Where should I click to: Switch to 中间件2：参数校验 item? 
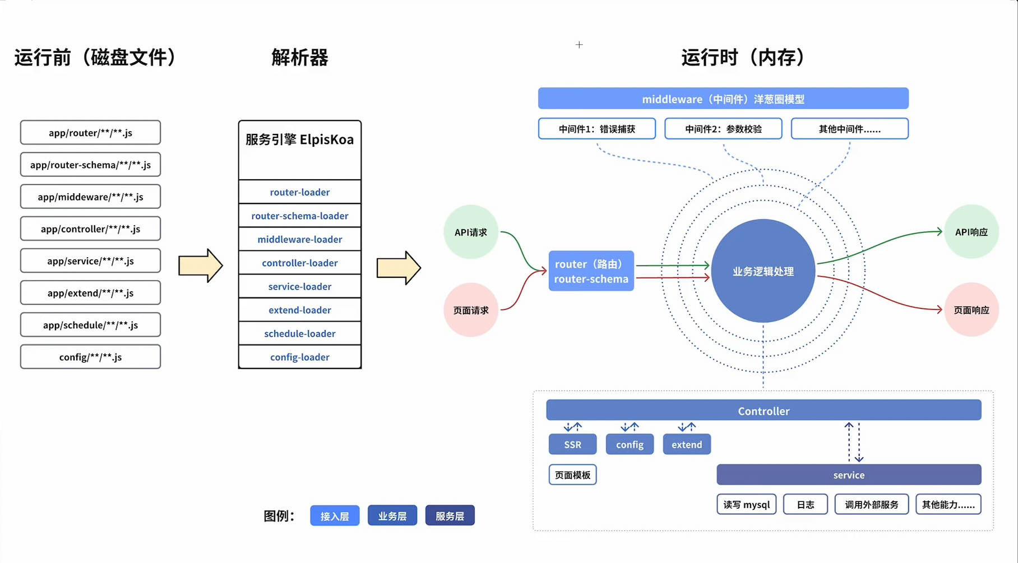click(x=723, y=128)
